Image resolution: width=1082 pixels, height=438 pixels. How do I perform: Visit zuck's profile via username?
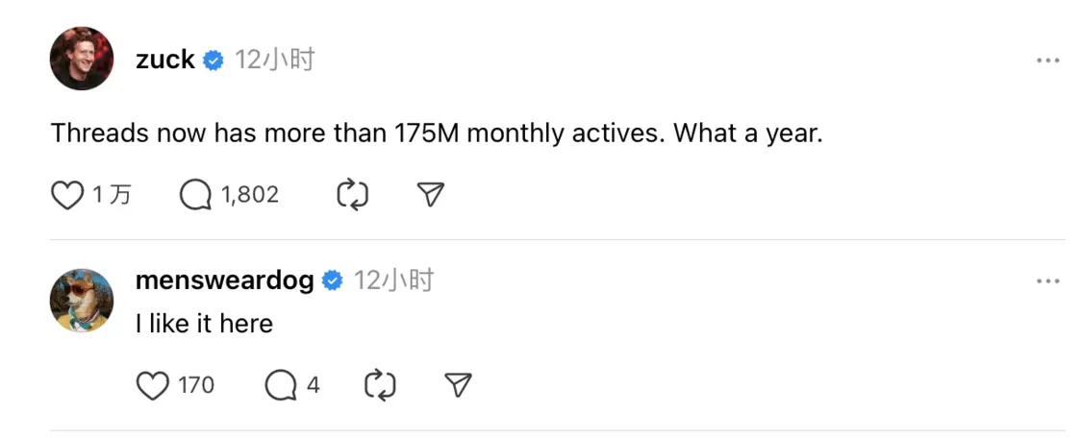click(165, 61)
